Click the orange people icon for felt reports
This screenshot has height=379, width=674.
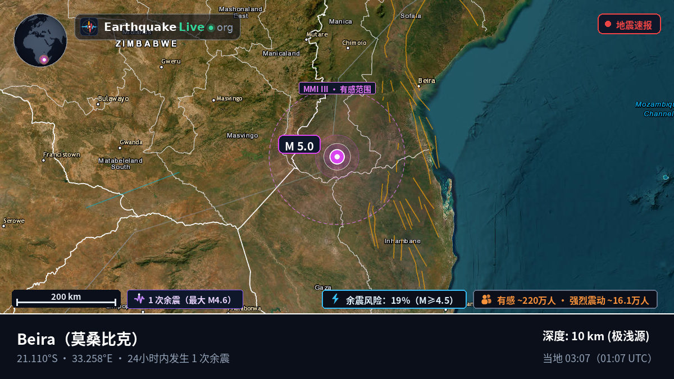click(486, 300)
